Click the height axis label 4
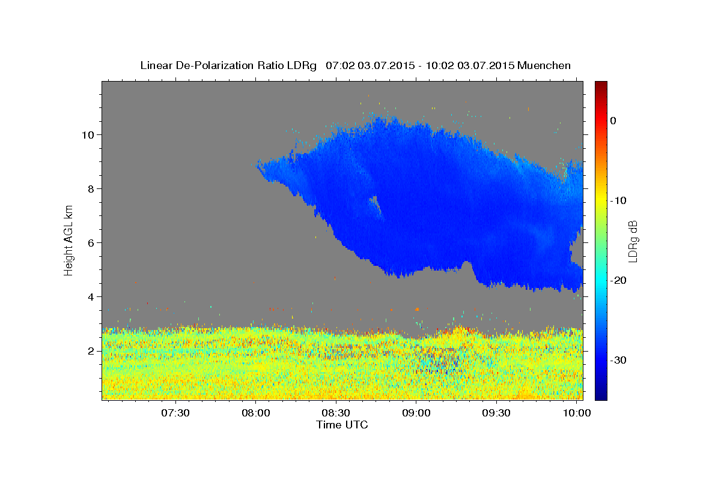721x480 pixels. click(x=90, y=296)
